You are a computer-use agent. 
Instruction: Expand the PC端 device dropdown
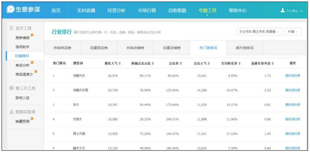point(292,32)
